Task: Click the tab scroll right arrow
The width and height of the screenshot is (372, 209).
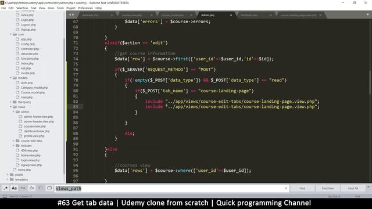Action: (73, 15)
